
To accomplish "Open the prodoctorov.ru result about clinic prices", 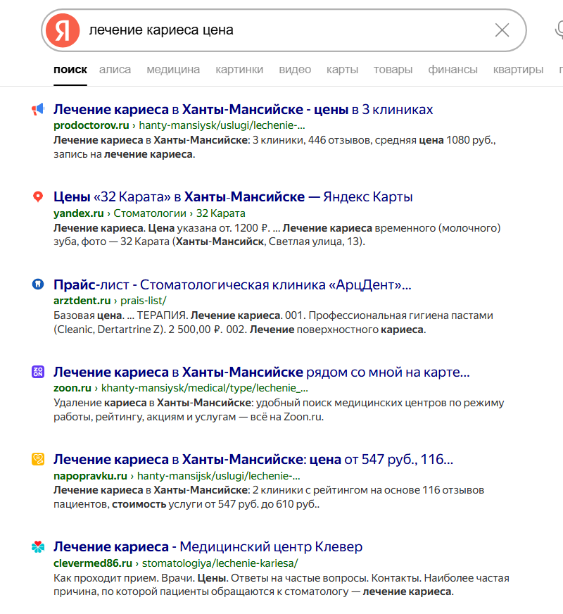I will pyautogui.click(x=243, y=109).
